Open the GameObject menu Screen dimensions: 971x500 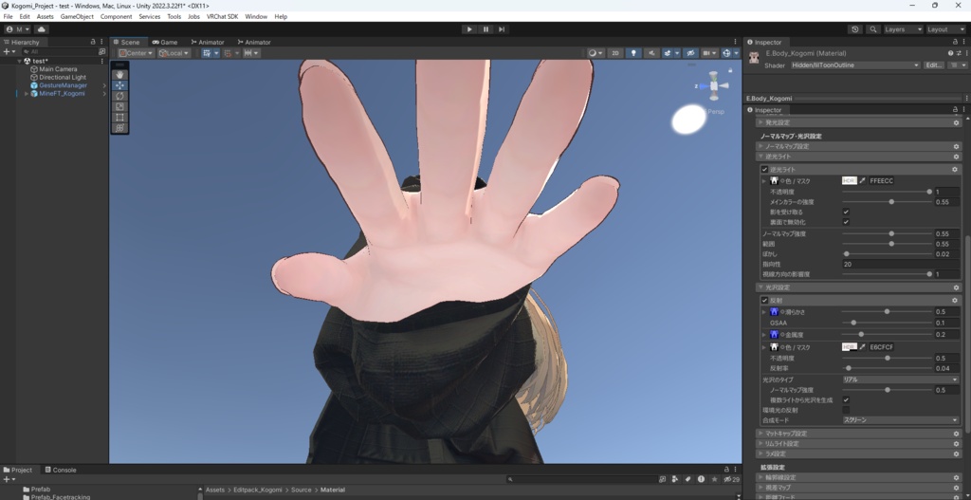[x=77, y=17]
